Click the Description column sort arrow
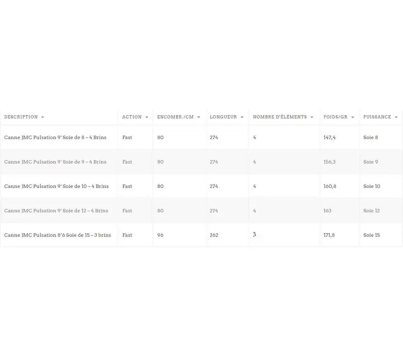The image size is (403, 357). click(43, 117)
